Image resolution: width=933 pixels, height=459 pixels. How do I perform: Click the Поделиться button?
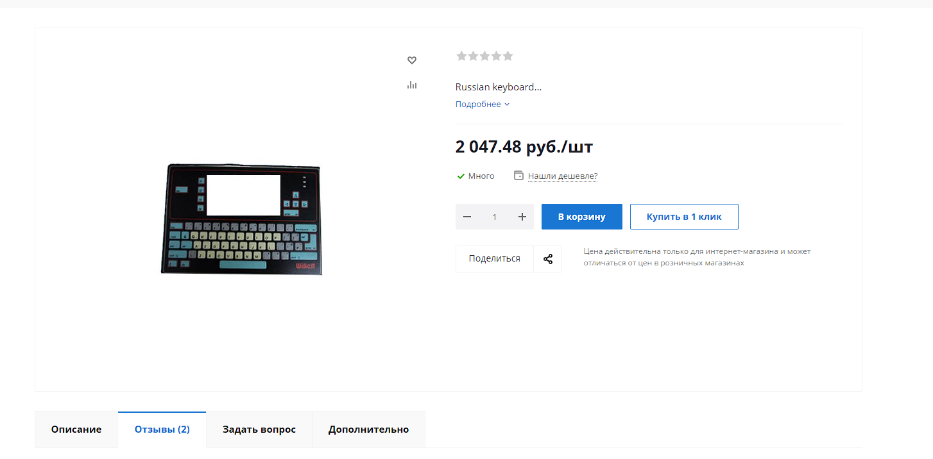coord(495,259)
